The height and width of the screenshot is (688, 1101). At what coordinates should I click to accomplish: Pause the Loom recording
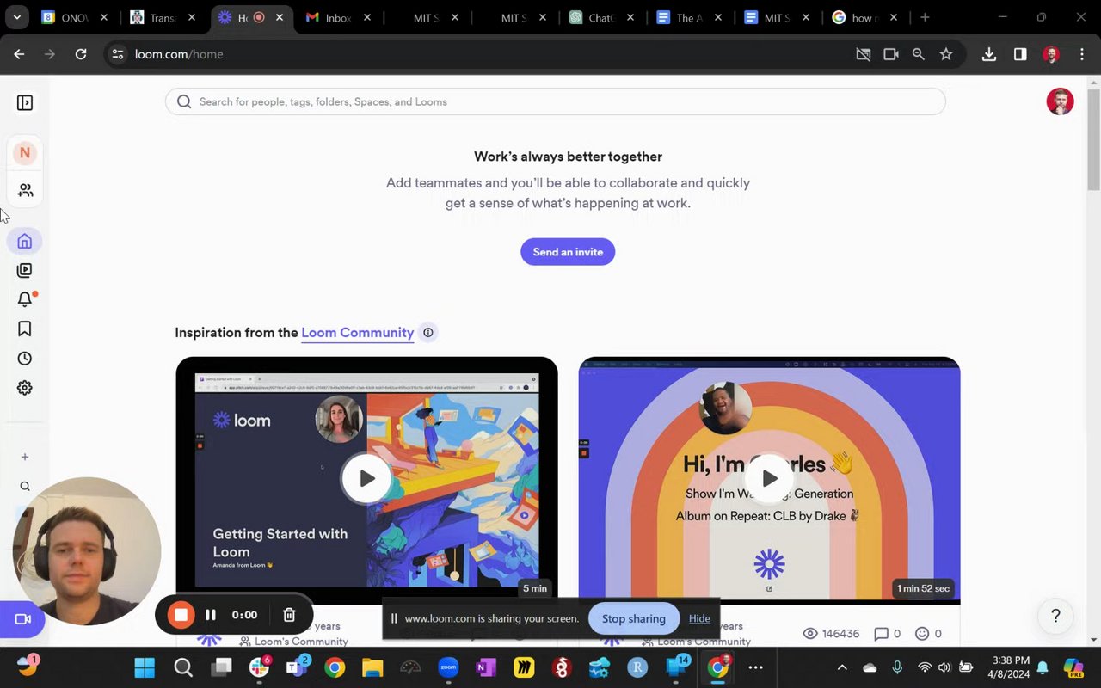[x=211, y=615]
